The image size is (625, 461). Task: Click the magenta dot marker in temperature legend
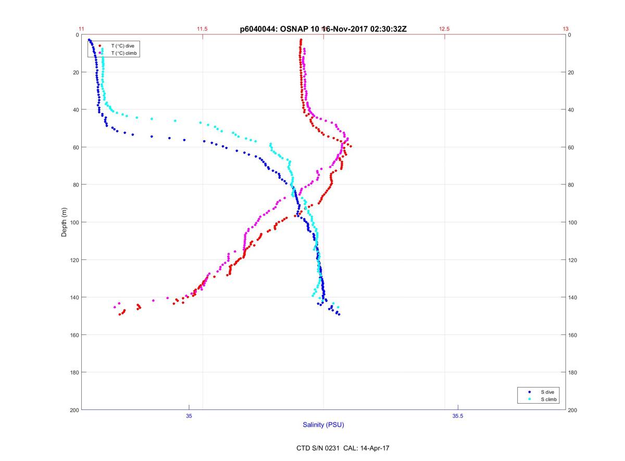tap(99, 53)
